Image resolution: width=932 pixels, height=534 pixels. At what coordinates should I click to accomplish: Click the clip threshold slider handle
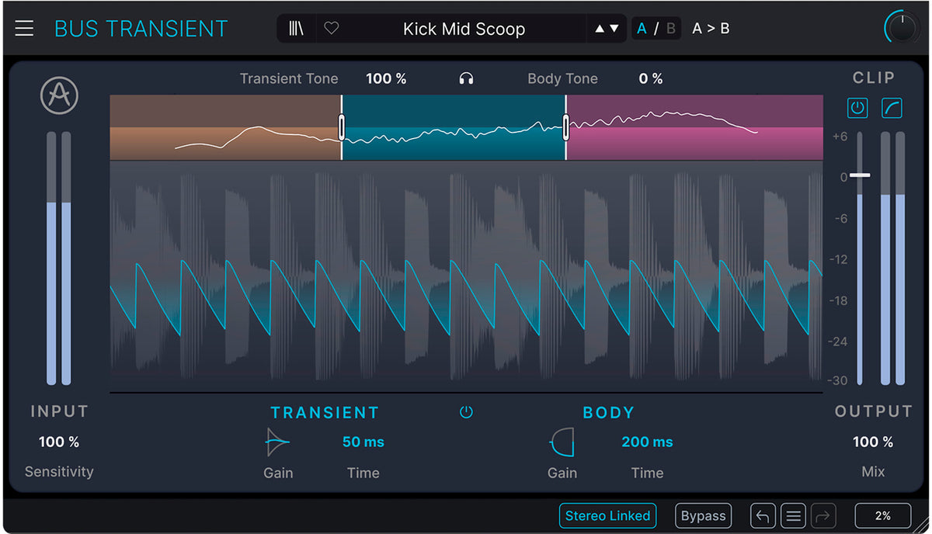tap(860, 175)
